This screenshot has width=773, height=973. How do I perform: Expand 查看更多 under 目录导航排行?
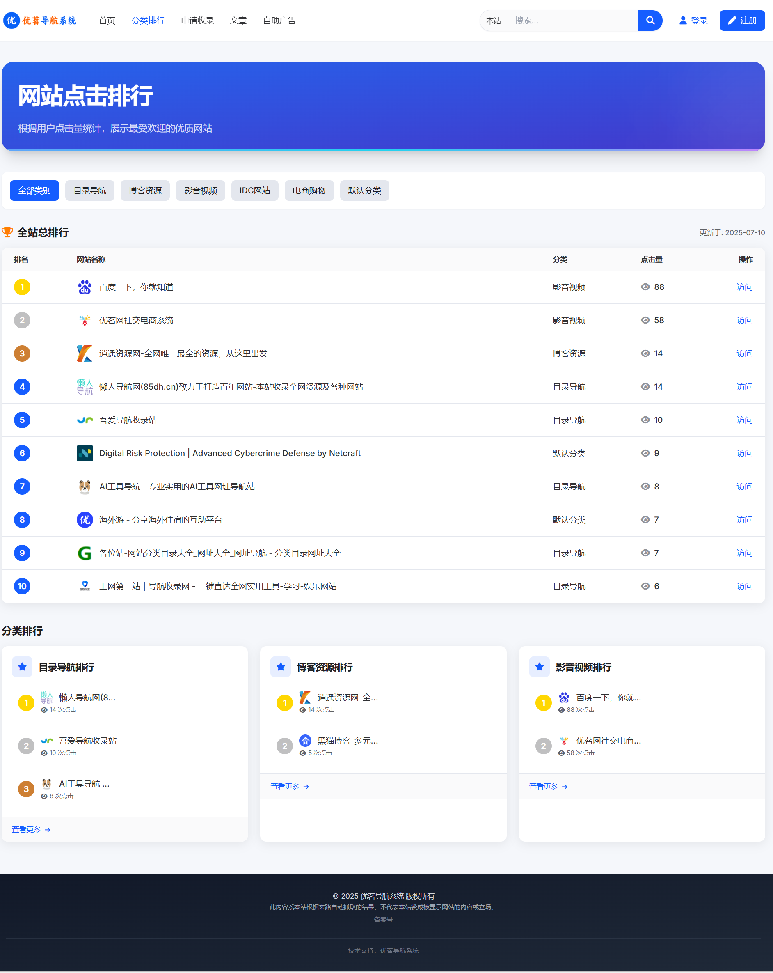31,829
